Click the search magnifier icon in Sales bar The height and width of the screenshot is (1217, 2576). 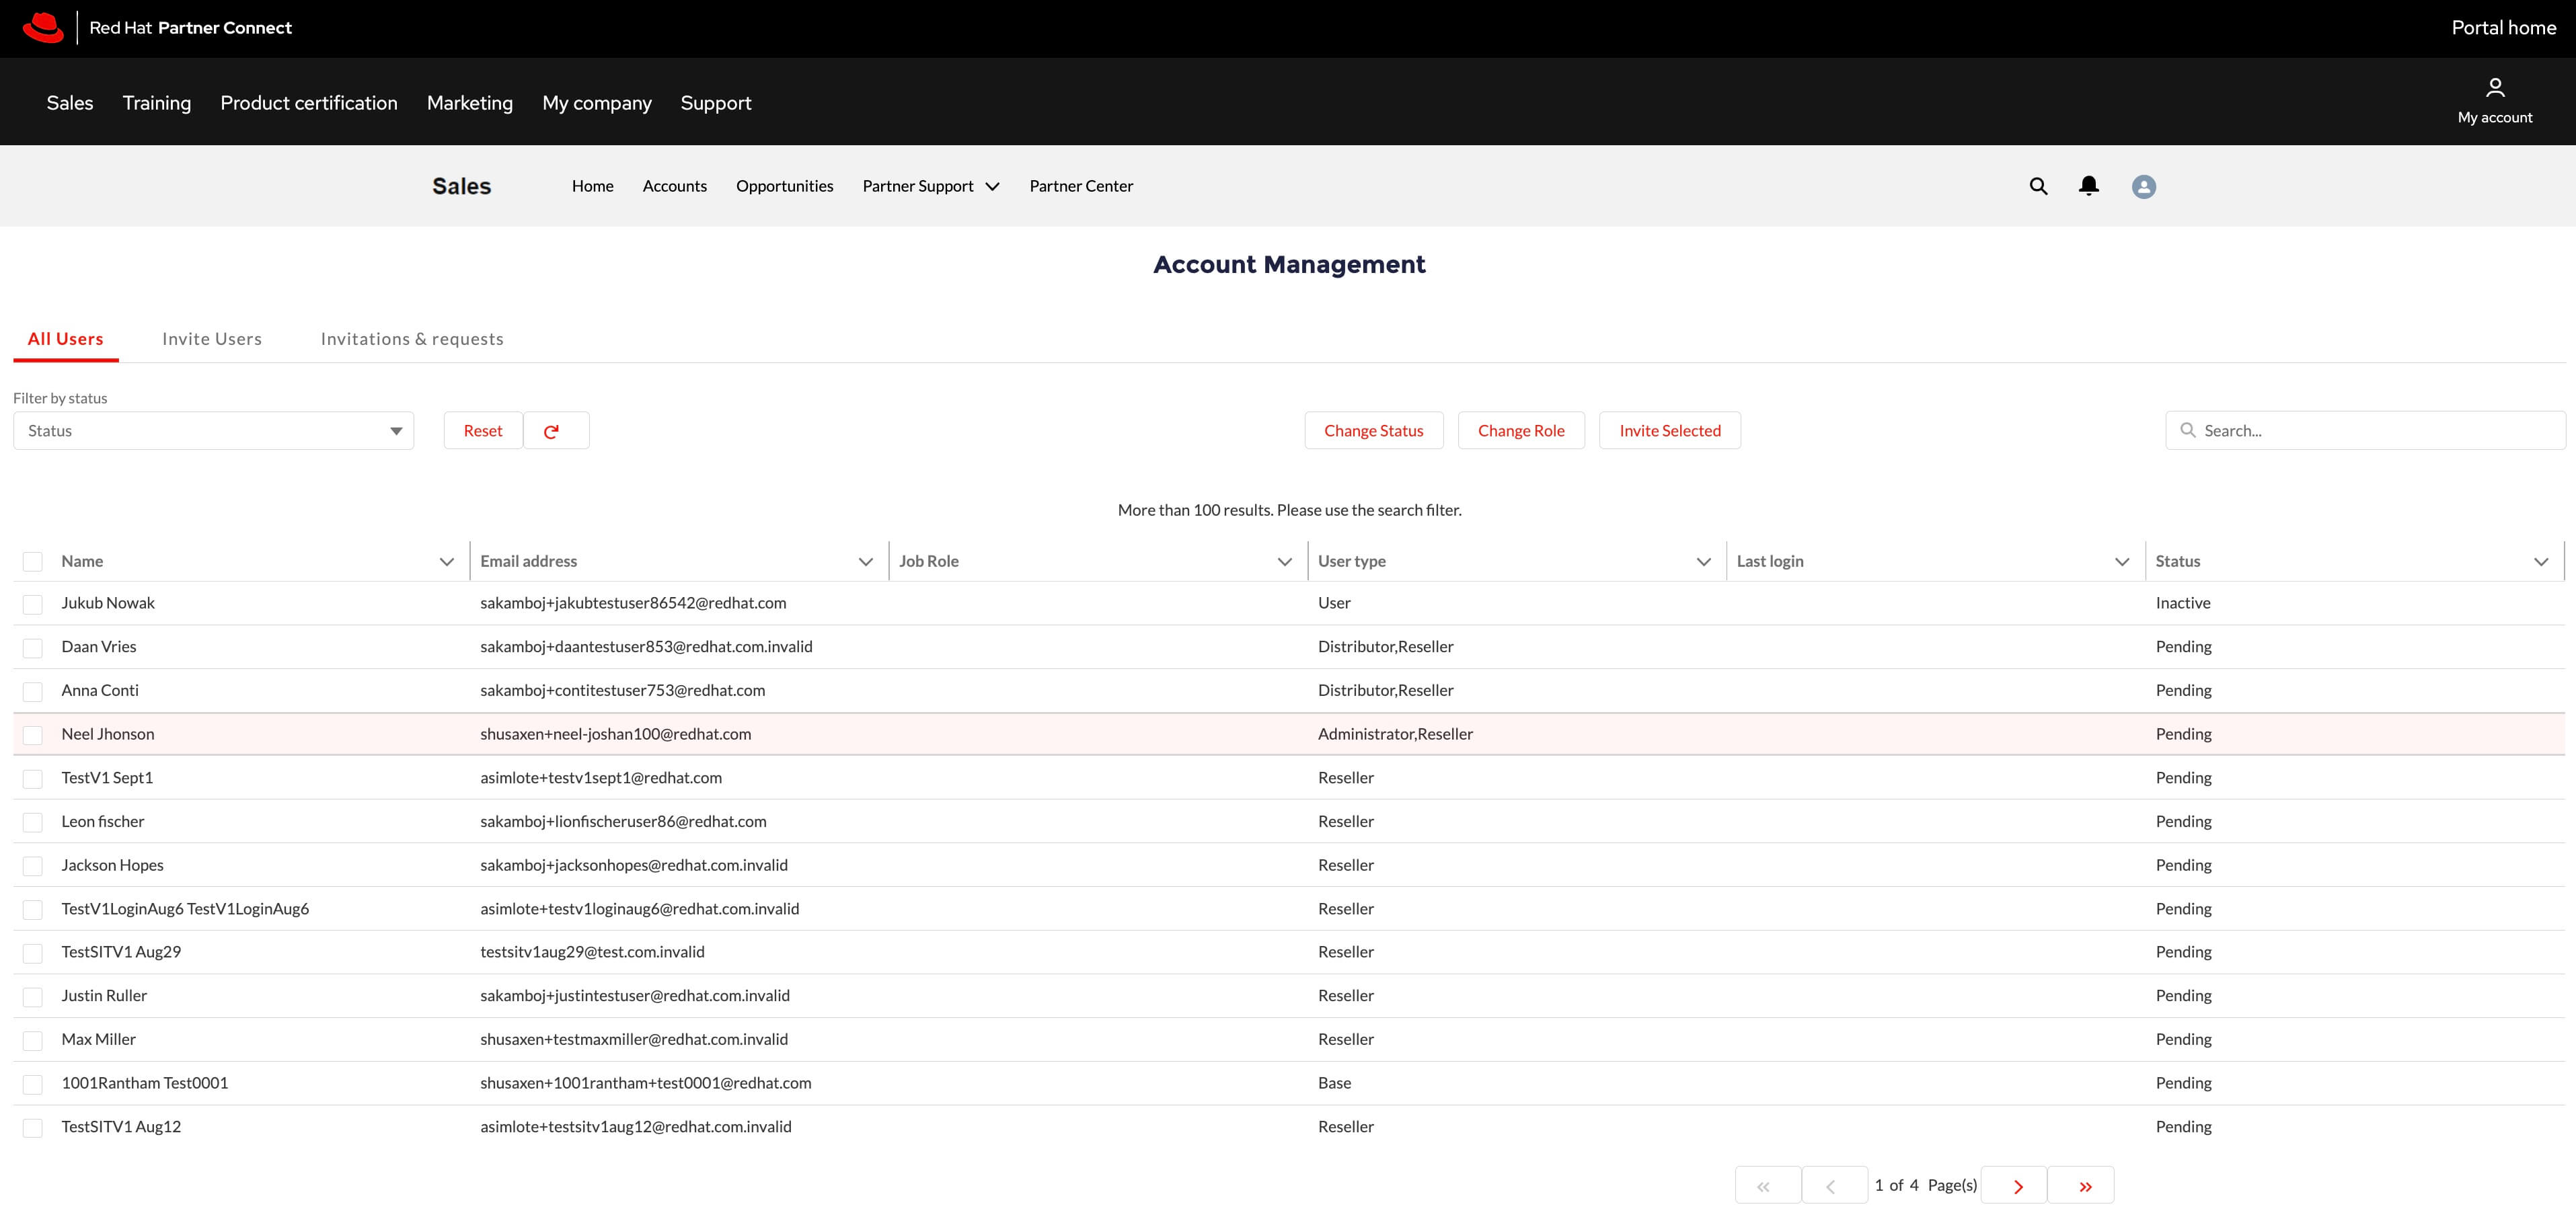[x=2038, y=186]
